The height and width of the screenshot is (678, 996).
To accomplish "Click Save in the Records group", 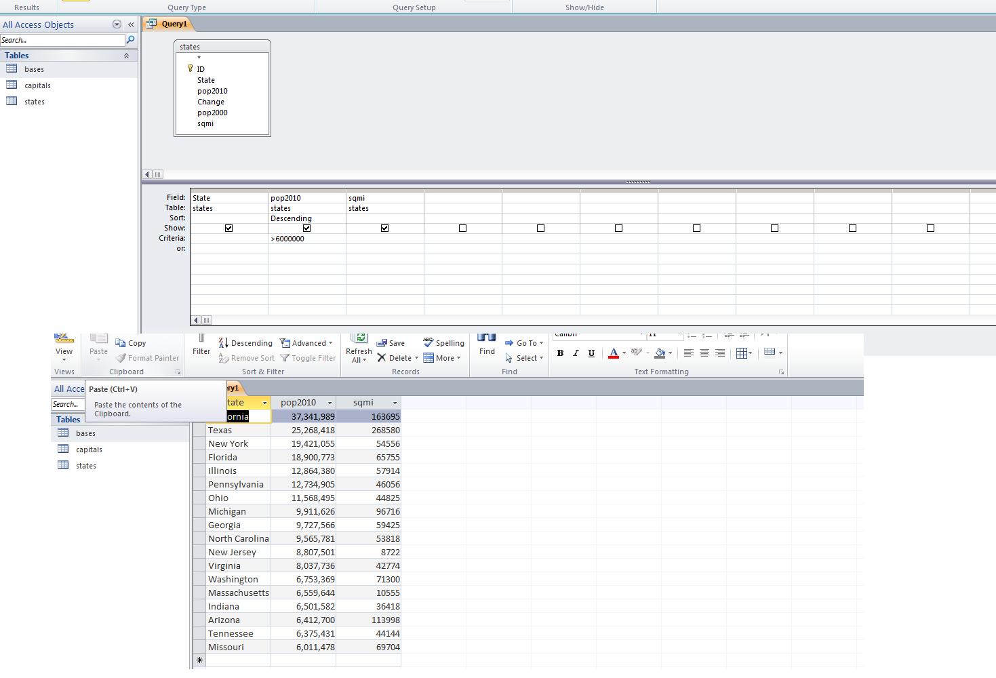I will click(x=391, y=343).
